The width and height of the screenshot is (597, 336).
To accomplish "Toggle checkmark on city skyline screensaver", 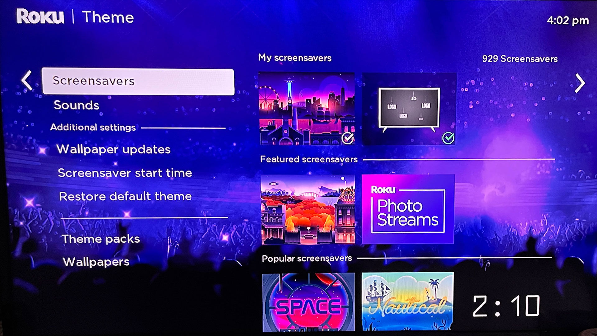I will coord(348,138).
